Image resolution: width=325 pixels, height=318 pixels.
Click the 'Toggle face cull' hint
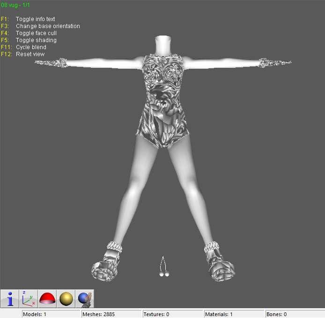pos(36,33)
